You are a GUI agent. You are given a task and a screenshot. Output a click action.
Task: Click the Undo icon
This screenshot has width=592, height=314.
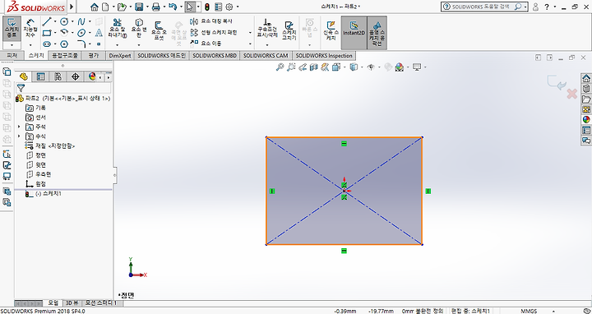[173, 7]
